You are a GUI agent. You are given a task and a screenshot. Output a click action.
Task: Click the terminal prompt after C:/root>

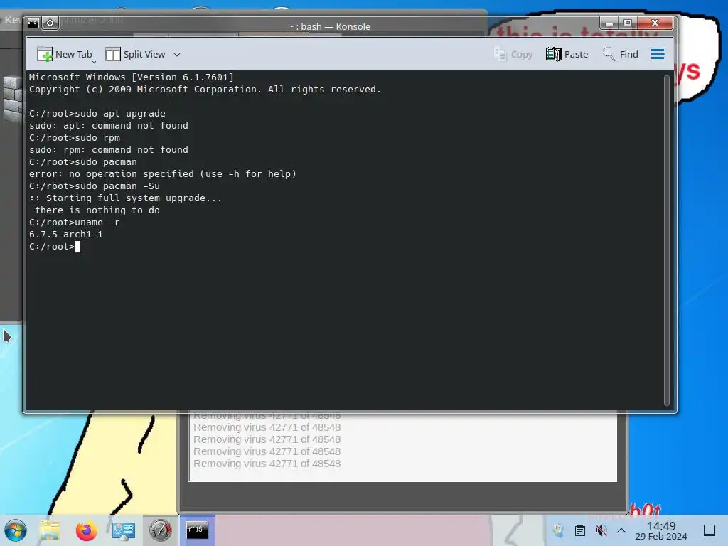click(77, 247)
